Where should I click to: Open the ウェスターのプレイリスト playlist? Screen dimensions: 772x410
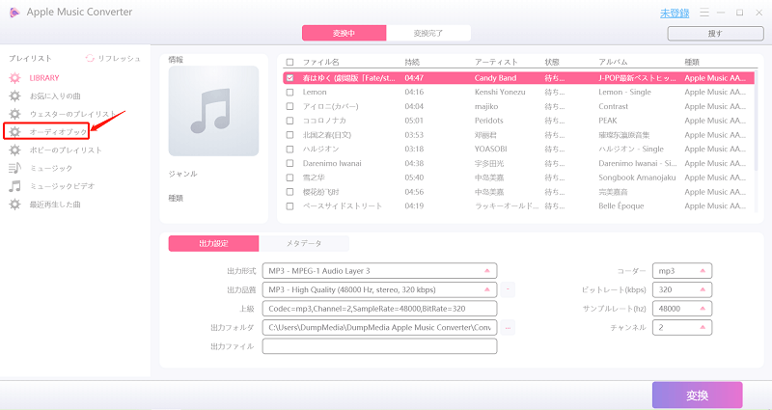pos(73,114)
